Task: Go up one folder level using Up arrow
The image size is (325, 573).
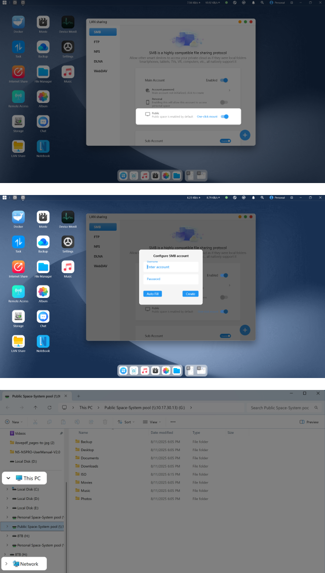Action: tap(35, 407)
